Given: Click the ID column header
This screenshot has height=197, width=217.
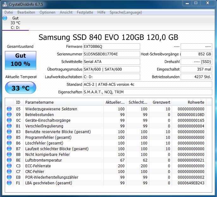Looking at the screenshot, I should pos(18,102).
